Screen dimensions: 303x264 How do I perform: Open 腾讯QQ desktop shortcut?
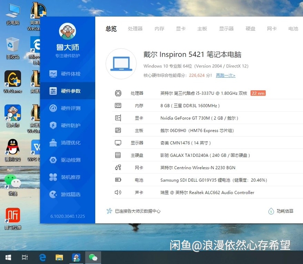tap(12, 150)
